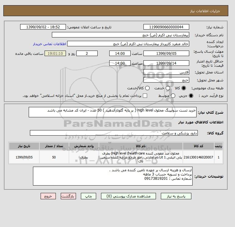Select the کالا radio button
Screen dimensions: 235x227
tap(184, 88)
